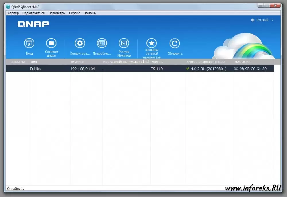The height and width of the screenshot is (197, 287).
Task: Open the Подключиться menu
Action: pyautogui.click(x=34, y=13)
